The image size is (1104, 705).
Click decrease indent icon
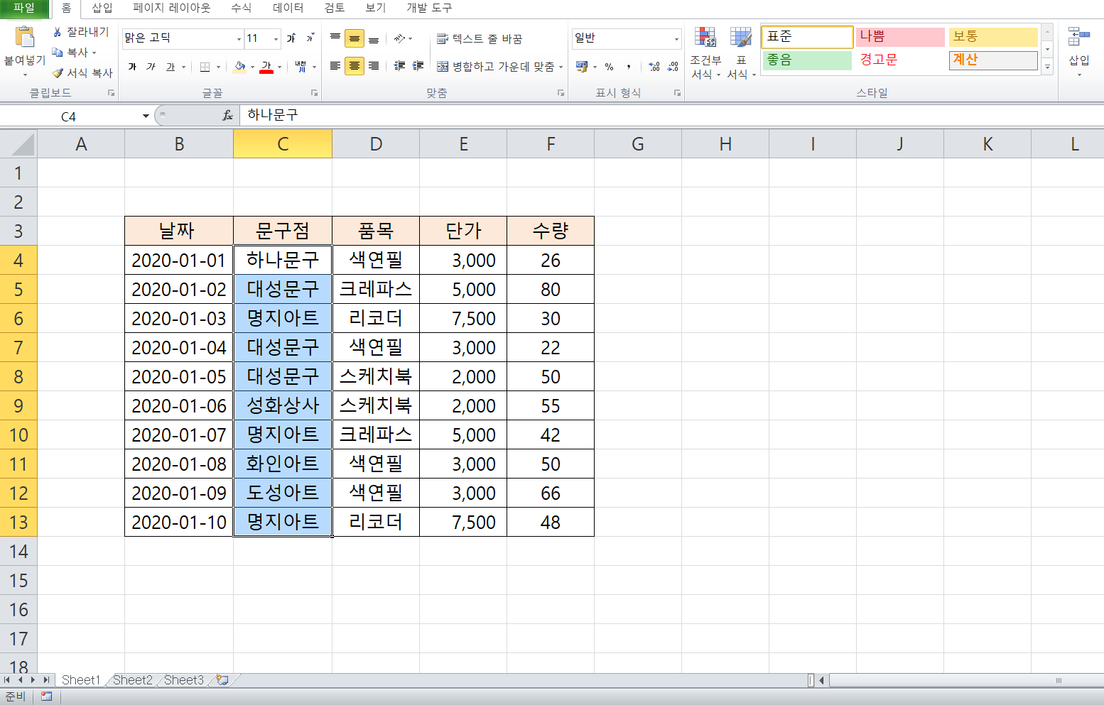click(400, 66)
